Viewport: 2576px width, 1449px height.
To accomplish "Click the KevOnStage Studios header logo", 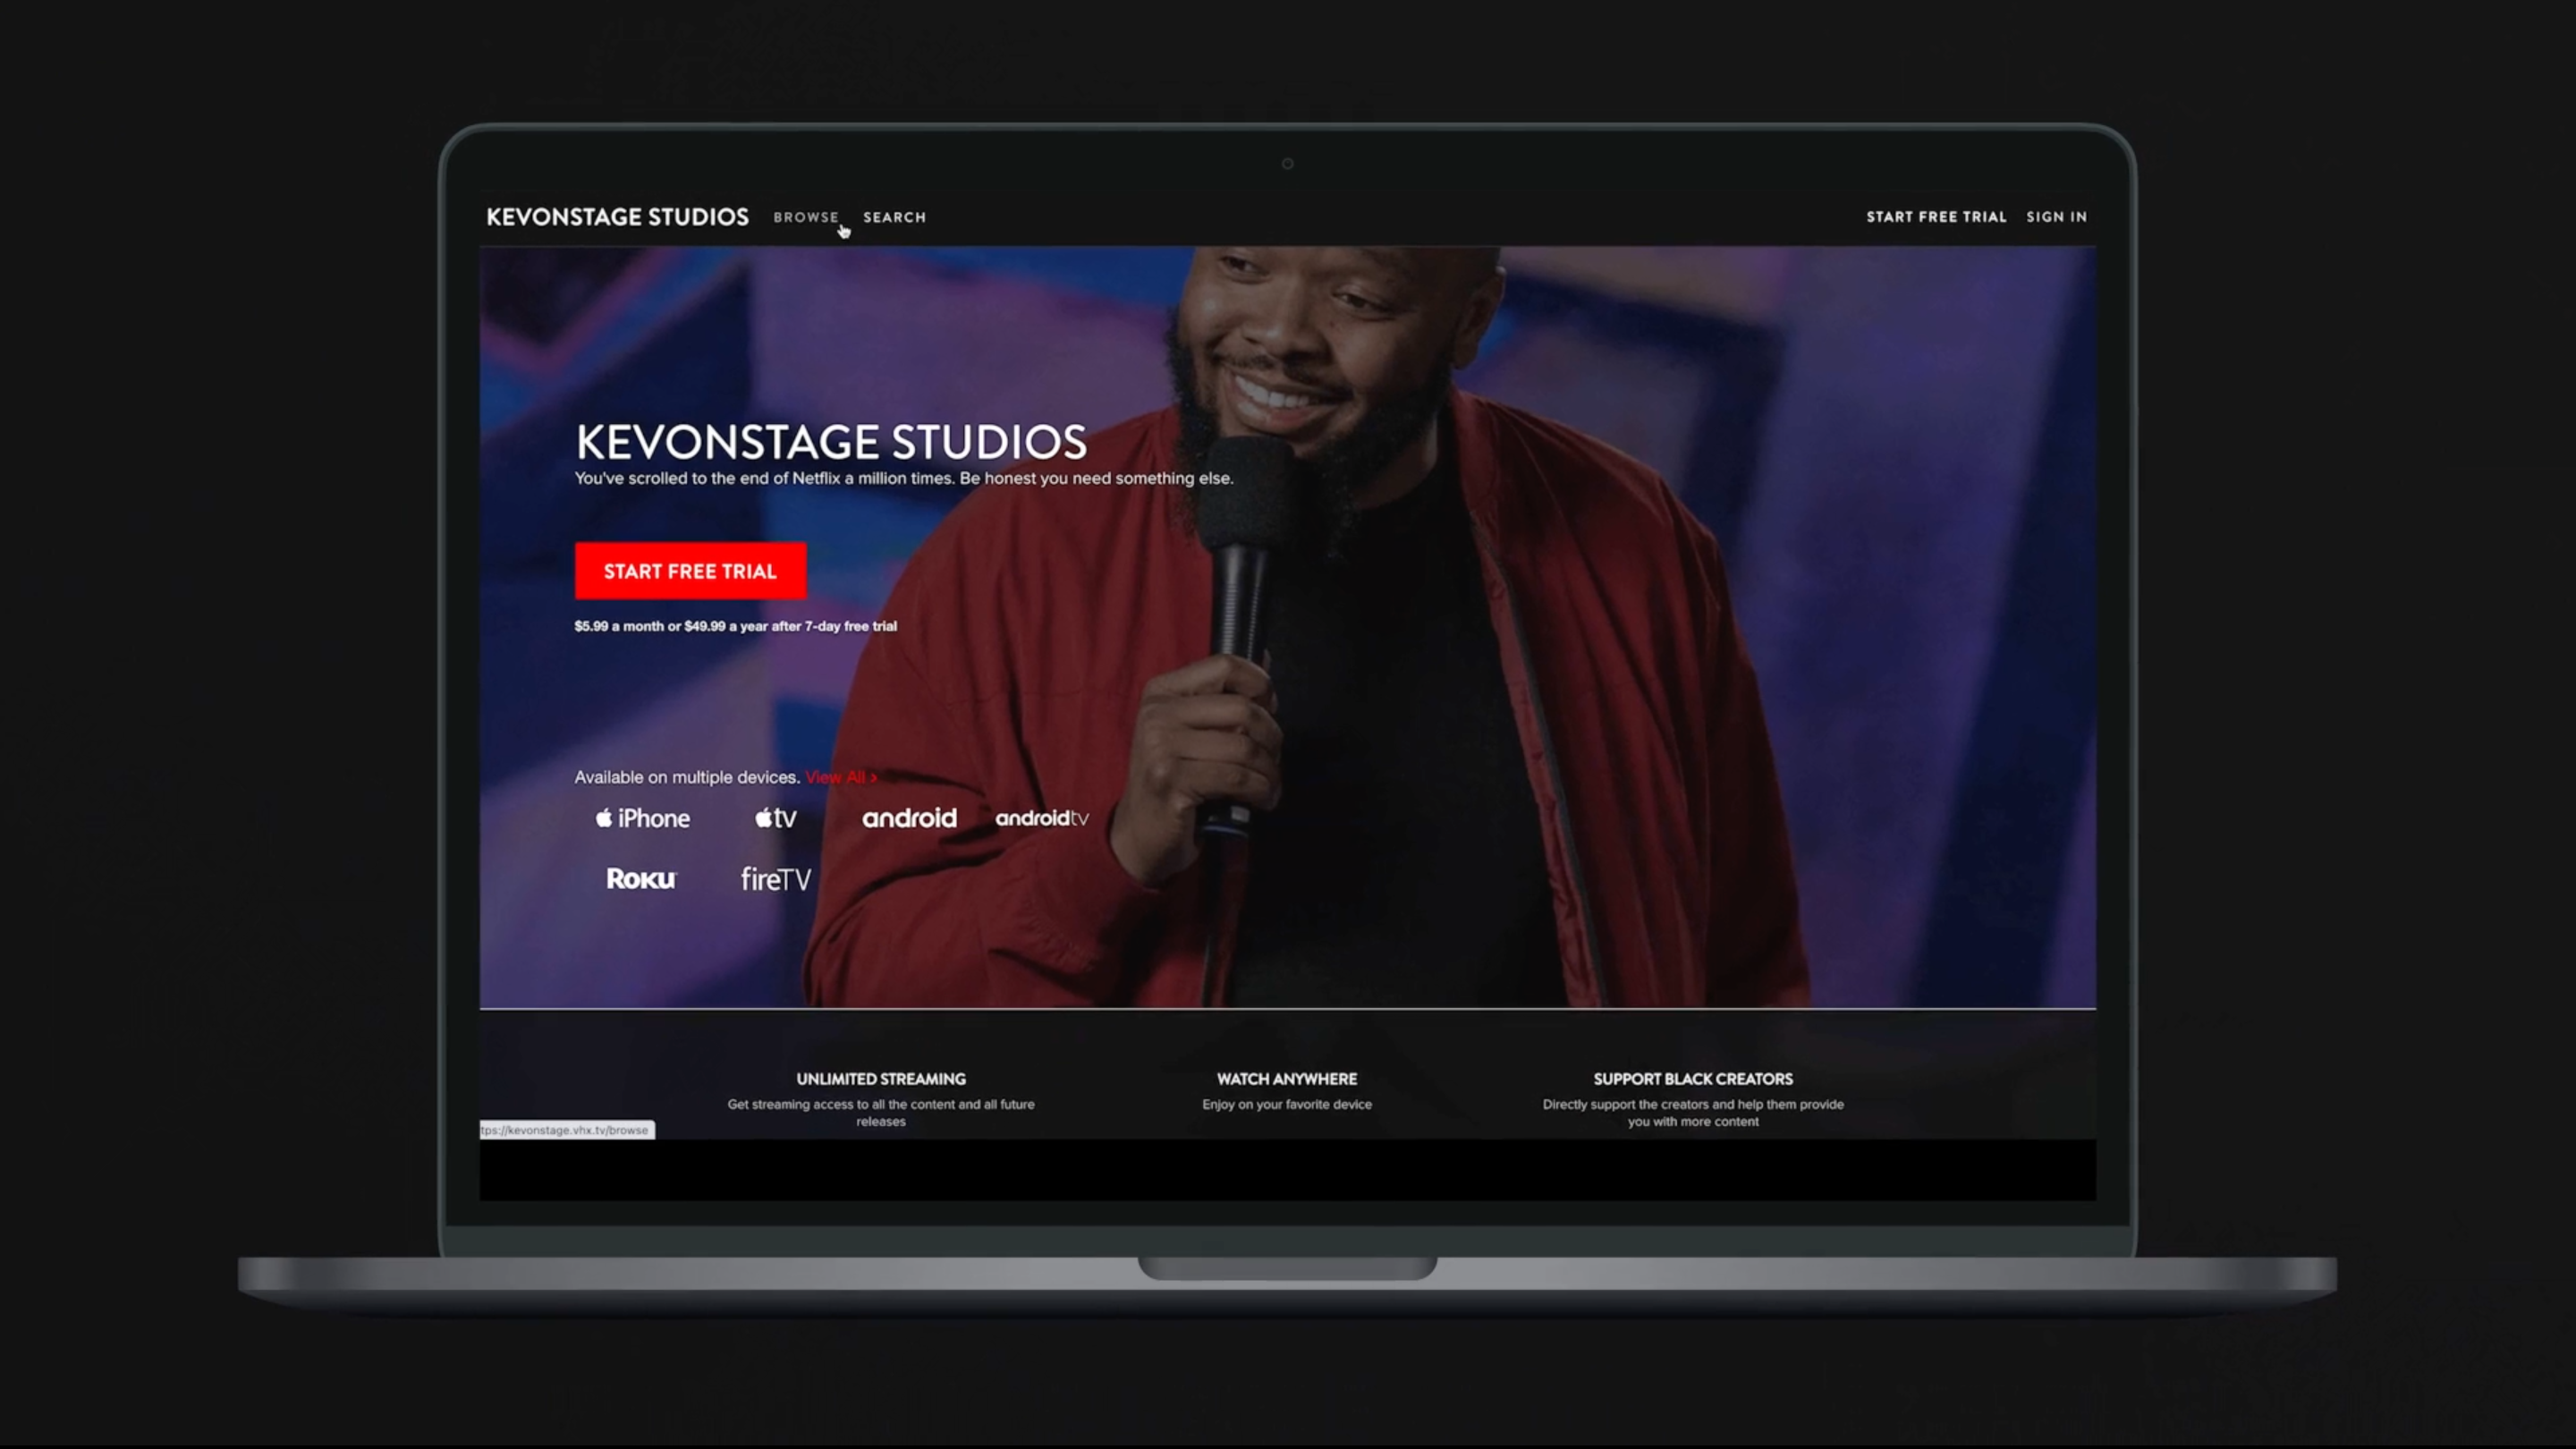I will pos(617,217).
